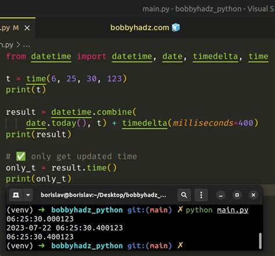The height and width of the screenshot is (256, 275).
Task: Click 'print(t)' line in editor
Action: (26, 90)
